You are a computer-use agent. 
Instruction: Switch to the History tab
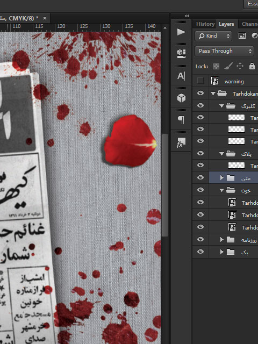point(205,24)
